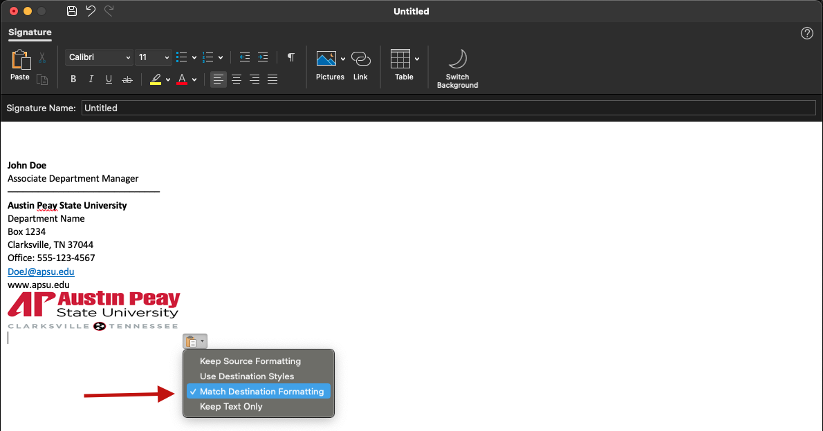Click the Table grid icon
The image size is (823, 431).
[x=400, y=59]
